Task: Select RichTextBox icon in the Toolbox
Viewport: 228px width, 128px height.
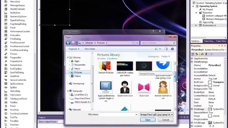Action: (x=6, y=69)
